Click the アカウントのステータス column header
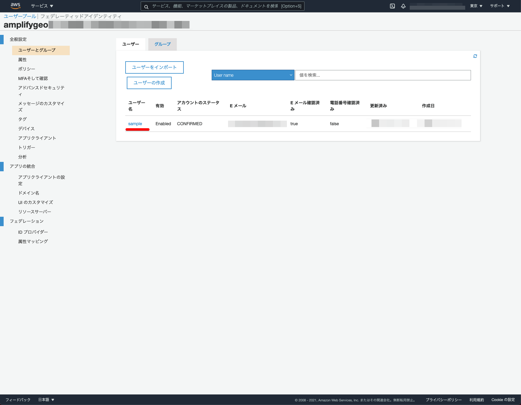Image resolution: width=521 pixels, height=405 pixels. click(x=198, y=106)
